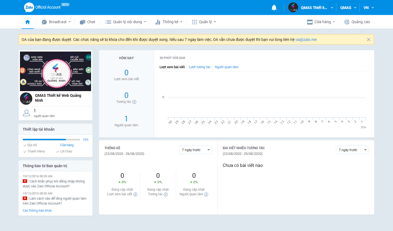Click the Thanh Menu checked setup item
Viewport: 393px width, 231px height.
[x=34, y=151]
